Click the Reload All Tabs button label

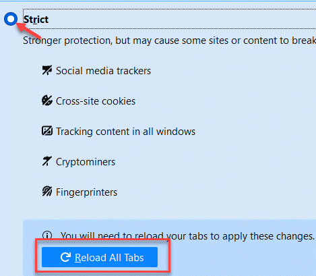tap(109, 258)
